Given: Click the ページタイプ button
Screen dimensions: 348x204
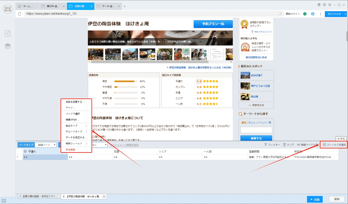Looking at the screenshot, I should click(26, 145).
